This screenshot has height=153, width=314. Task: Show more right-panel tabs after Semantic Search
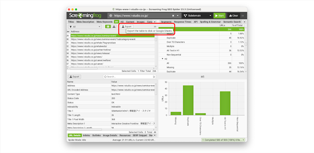pos(245,22)
